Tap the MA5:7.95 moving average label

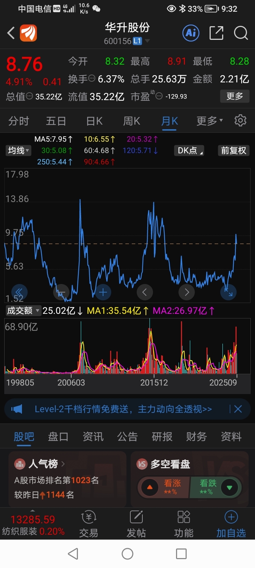[53, 139]
